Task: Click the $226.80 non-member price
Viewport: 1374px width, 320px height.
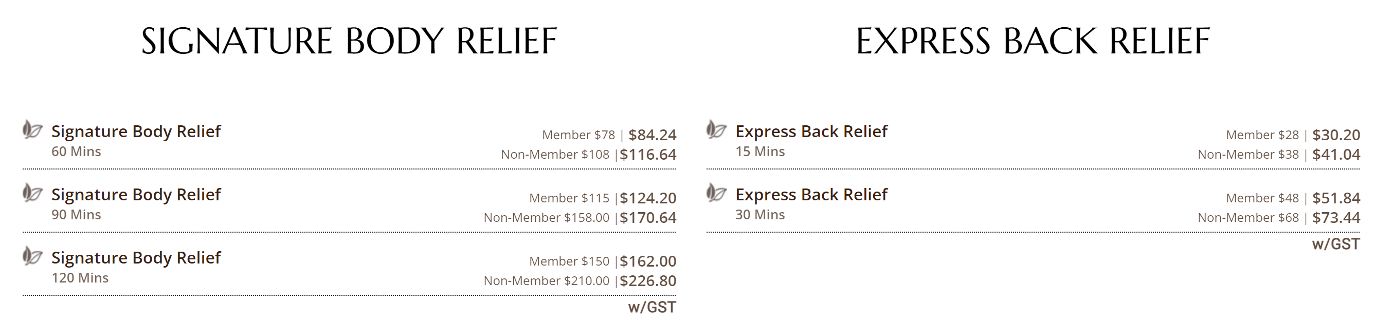Action: (x=647, y=281)
